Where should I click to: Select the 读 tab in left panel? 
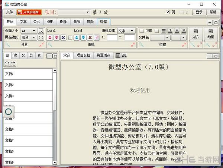pos(15,56)
